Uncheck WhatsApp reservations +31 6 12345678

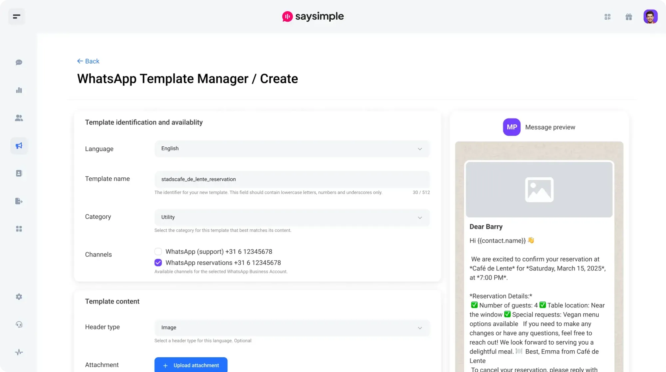click(158, 263)
